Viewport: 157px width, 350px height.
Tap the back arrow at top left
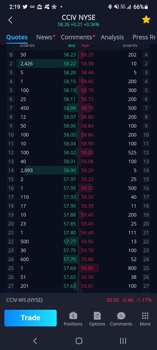coord(10,20)
